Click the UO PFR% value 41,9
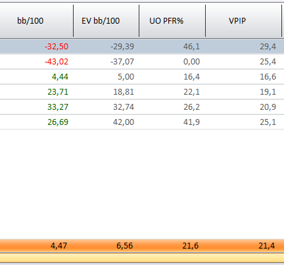 tap(191, 122)
